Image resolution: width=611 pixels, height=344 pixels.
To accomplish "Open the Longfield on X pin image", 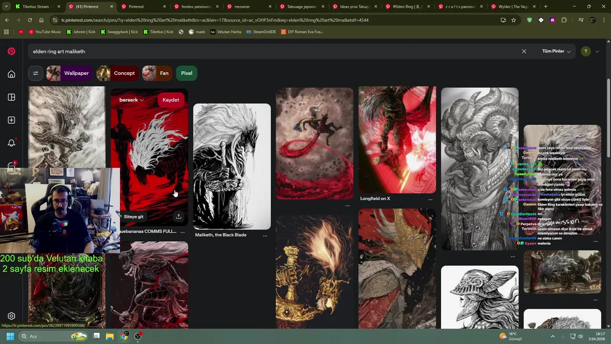I will pyautogui.click(x=397, y=140).
